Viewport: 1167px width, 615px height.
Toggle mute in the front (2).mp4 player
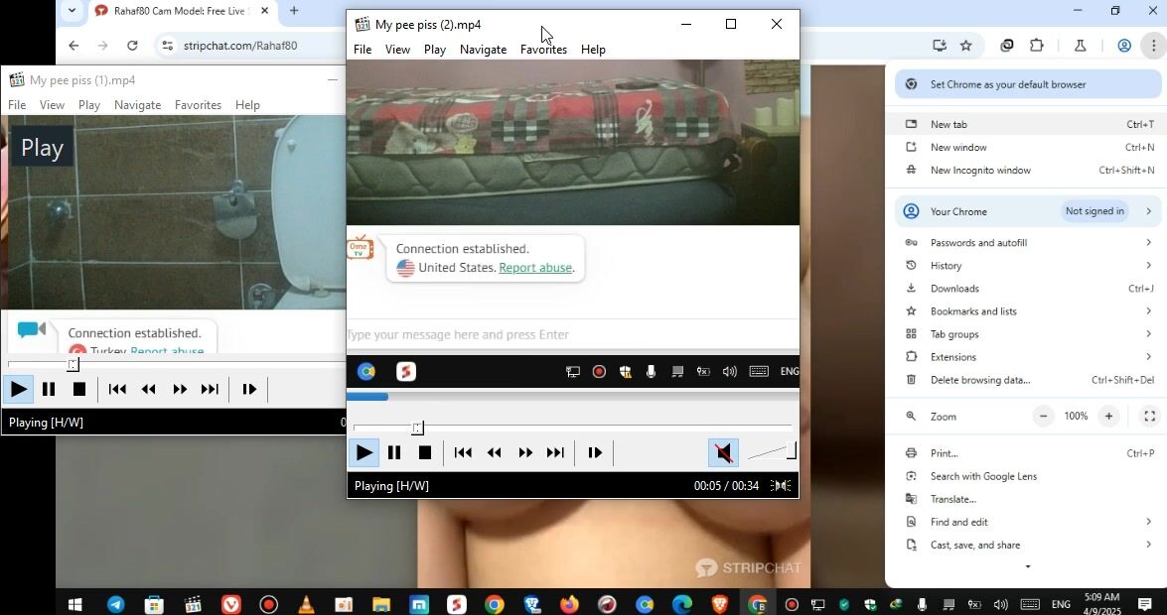(723, 453)
